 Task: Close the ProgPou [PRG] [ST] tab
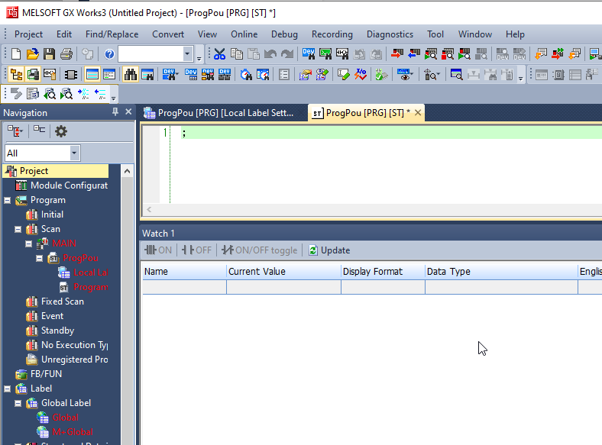(x=418, y=113)
